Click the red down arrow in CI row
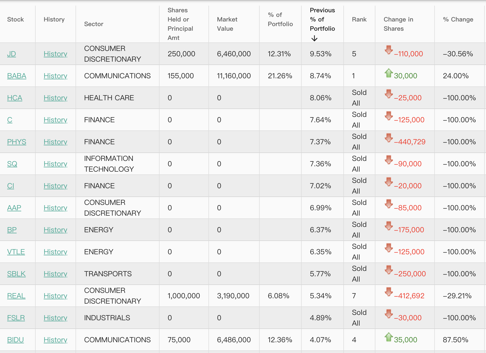486x353 pixels. (x=389, y=182)
